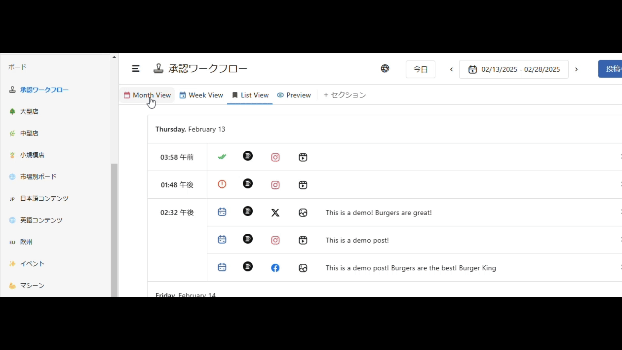Click the globe timezone icon
This screenshot has width=622, height=350.
385,69
